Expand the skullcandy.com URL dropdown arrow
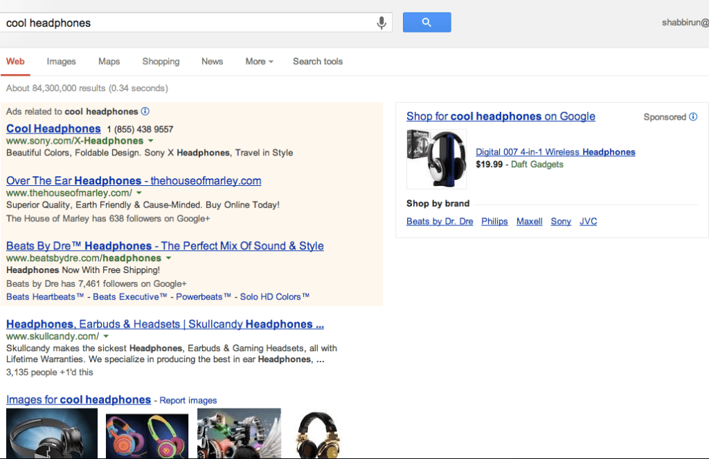 pos(106,336)
